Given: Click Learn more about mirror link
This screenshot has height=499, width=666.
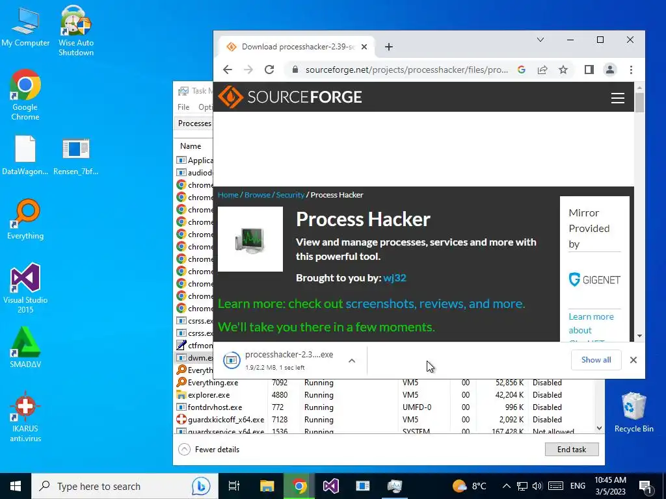Looking at the screenshot, I should [x=591, y=324].
